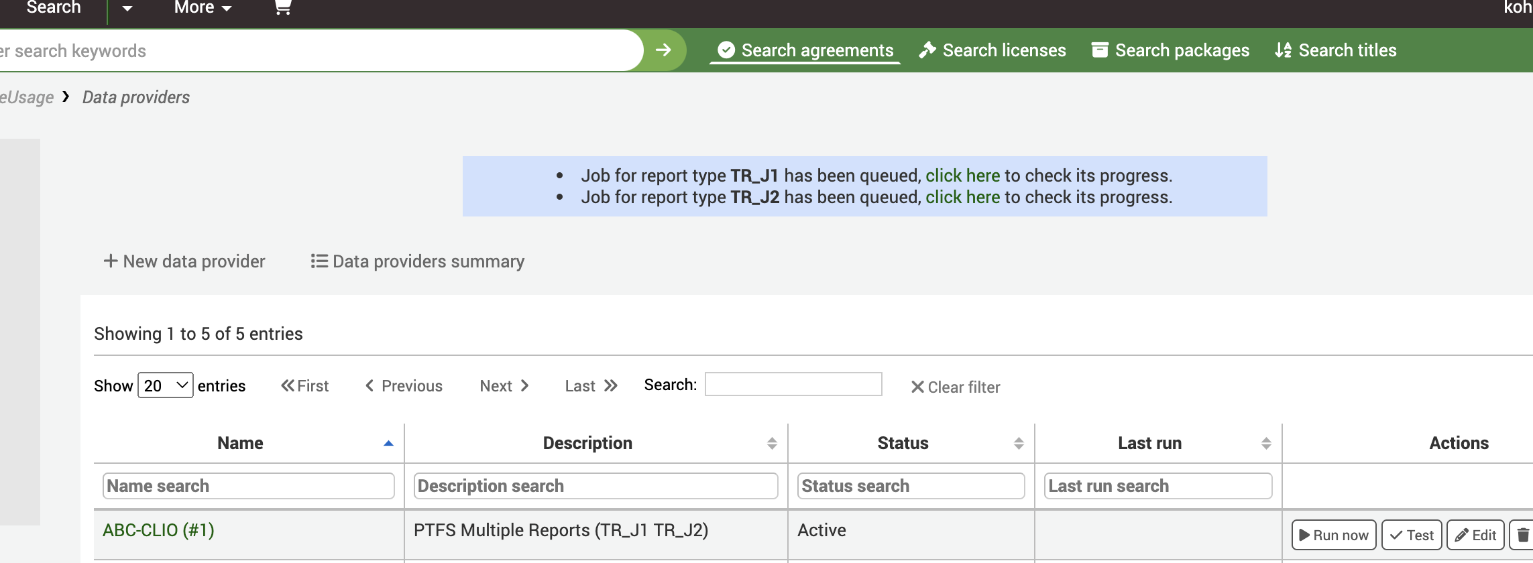The image size is (1533, 563).
Task: Open the Show entries count dropdown
Action: point(165,385)
